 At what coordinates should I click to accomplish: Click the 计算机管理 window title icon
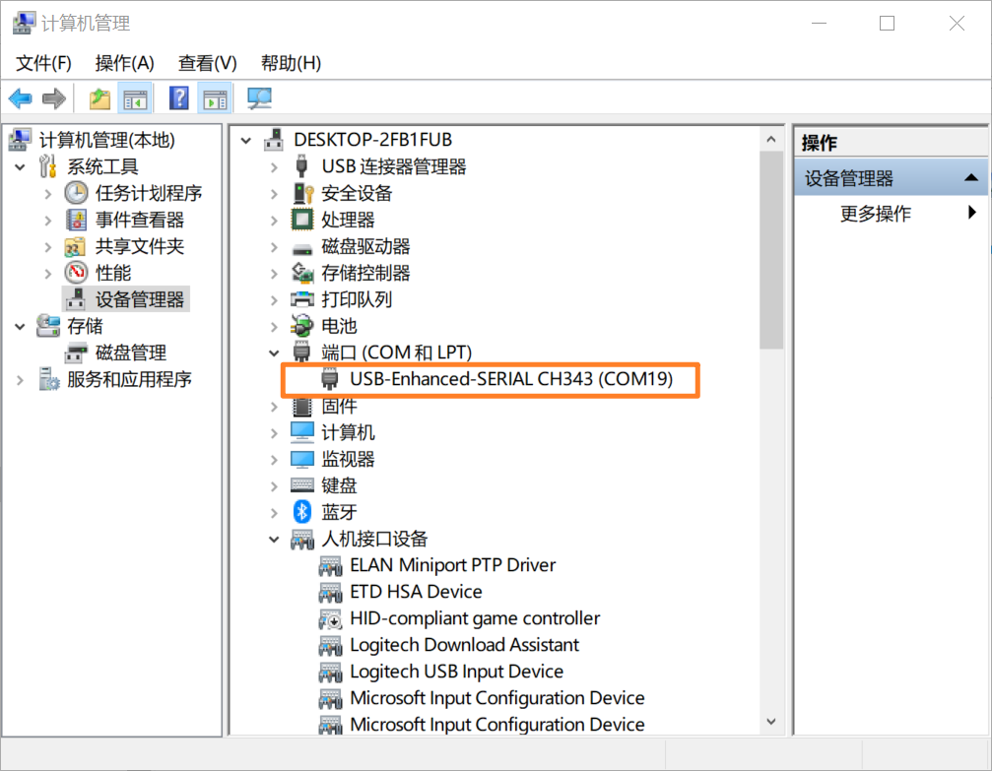pos(22,22)
